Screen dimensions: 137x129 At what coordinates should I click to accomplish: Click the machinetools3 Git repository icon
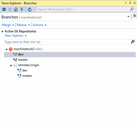tap(11, 49)
